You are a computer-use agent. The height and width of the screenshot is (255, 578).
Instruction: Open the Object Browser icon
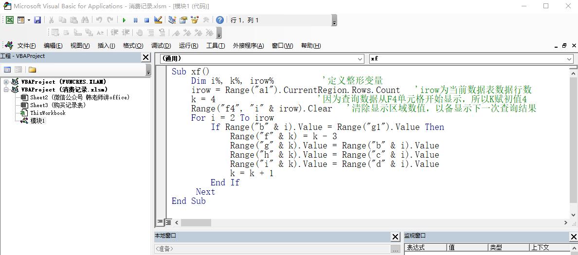(195, 20)
